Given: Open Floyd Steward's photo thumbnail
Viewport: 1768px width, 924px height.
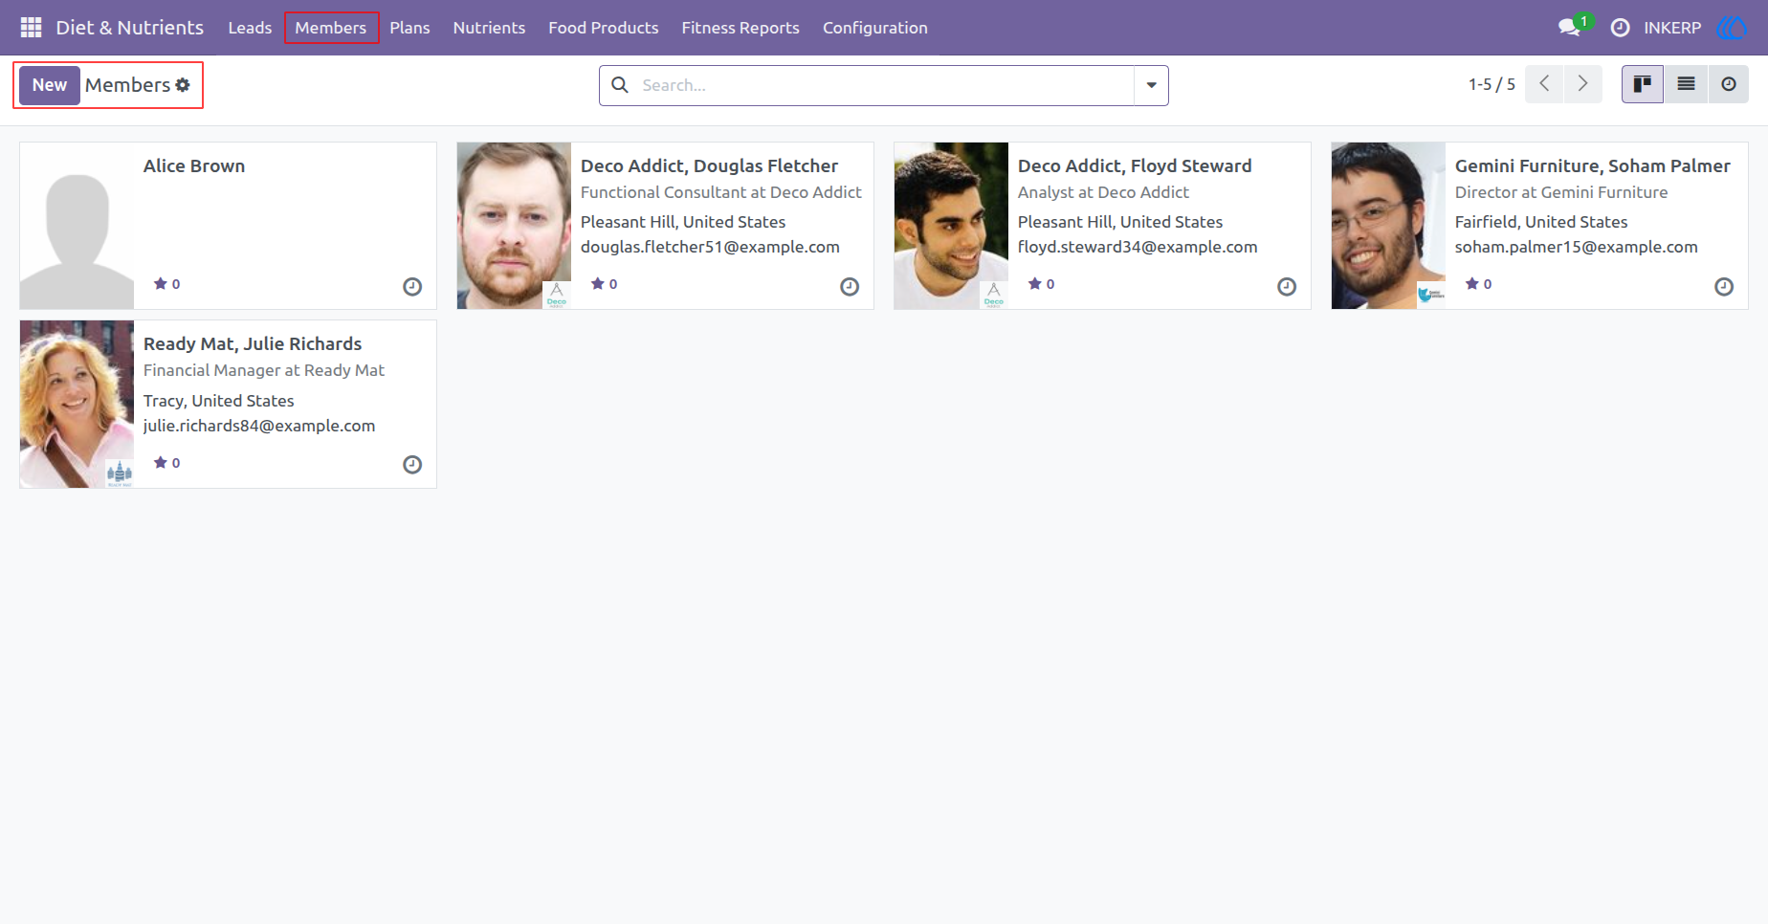Looking at the screenshot, I should 951,226.
